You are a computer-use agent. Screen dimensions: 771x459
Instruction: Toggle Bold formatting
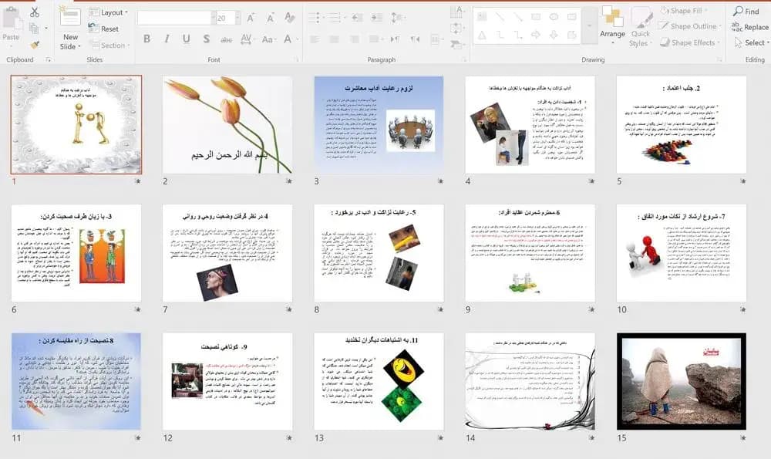pyautogui.click(x=146, y=39)
